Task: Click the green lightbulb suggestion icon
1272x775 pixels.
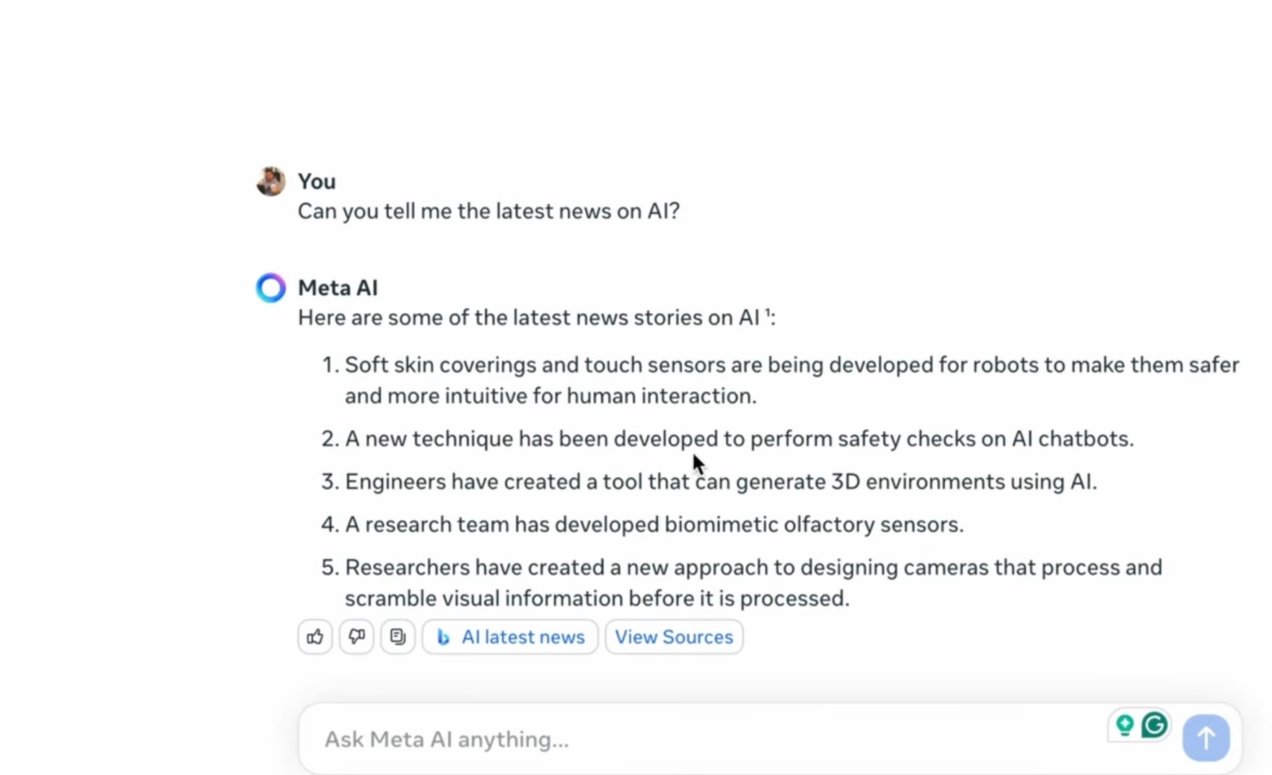Action: click(x=1124, y=724)
